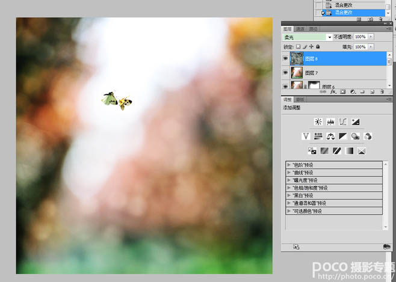Screen dimensions: 396x282
Task: Open the 不透明度 opacity slider arrow
Action: (371, 37)
